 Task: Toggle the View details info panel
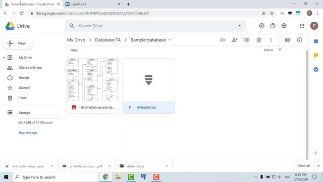299,40
